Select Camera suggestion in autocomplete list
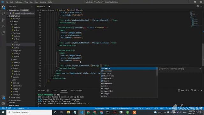204x115 pixels. tap(129, 68)
